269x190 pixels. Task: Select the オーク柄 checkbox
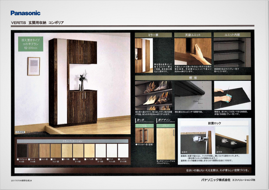pyautogui.click(x=62, y=159)
